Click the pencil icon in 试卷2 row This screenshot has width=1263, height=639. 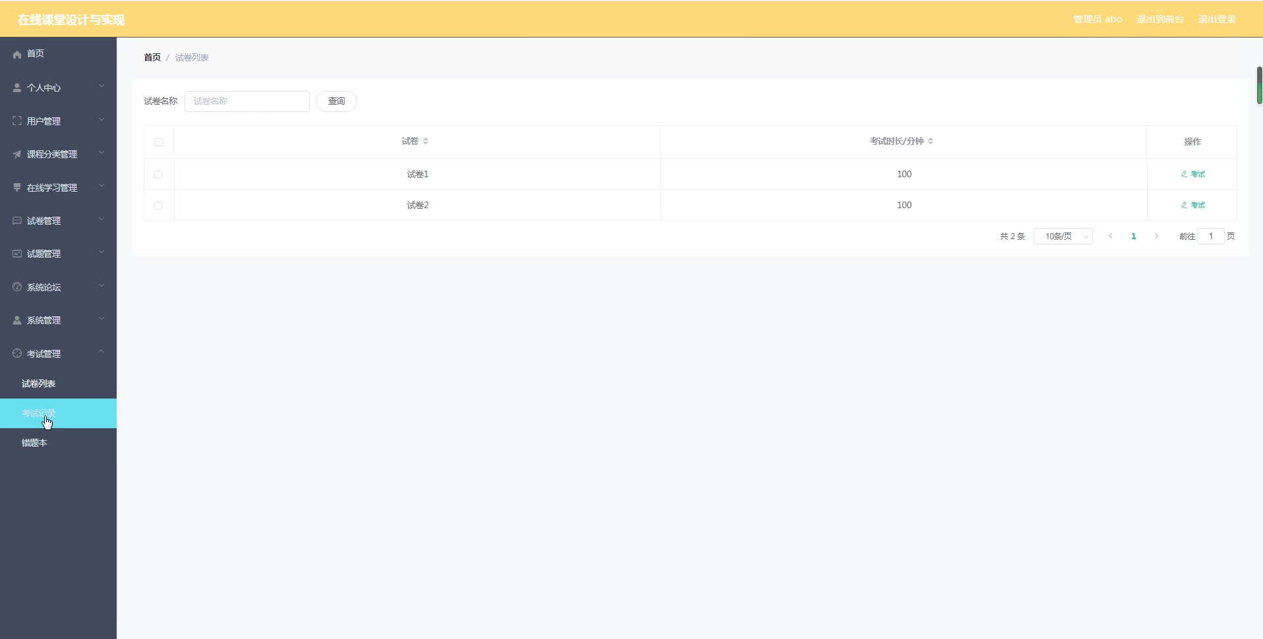click(x=1184, y=205)
